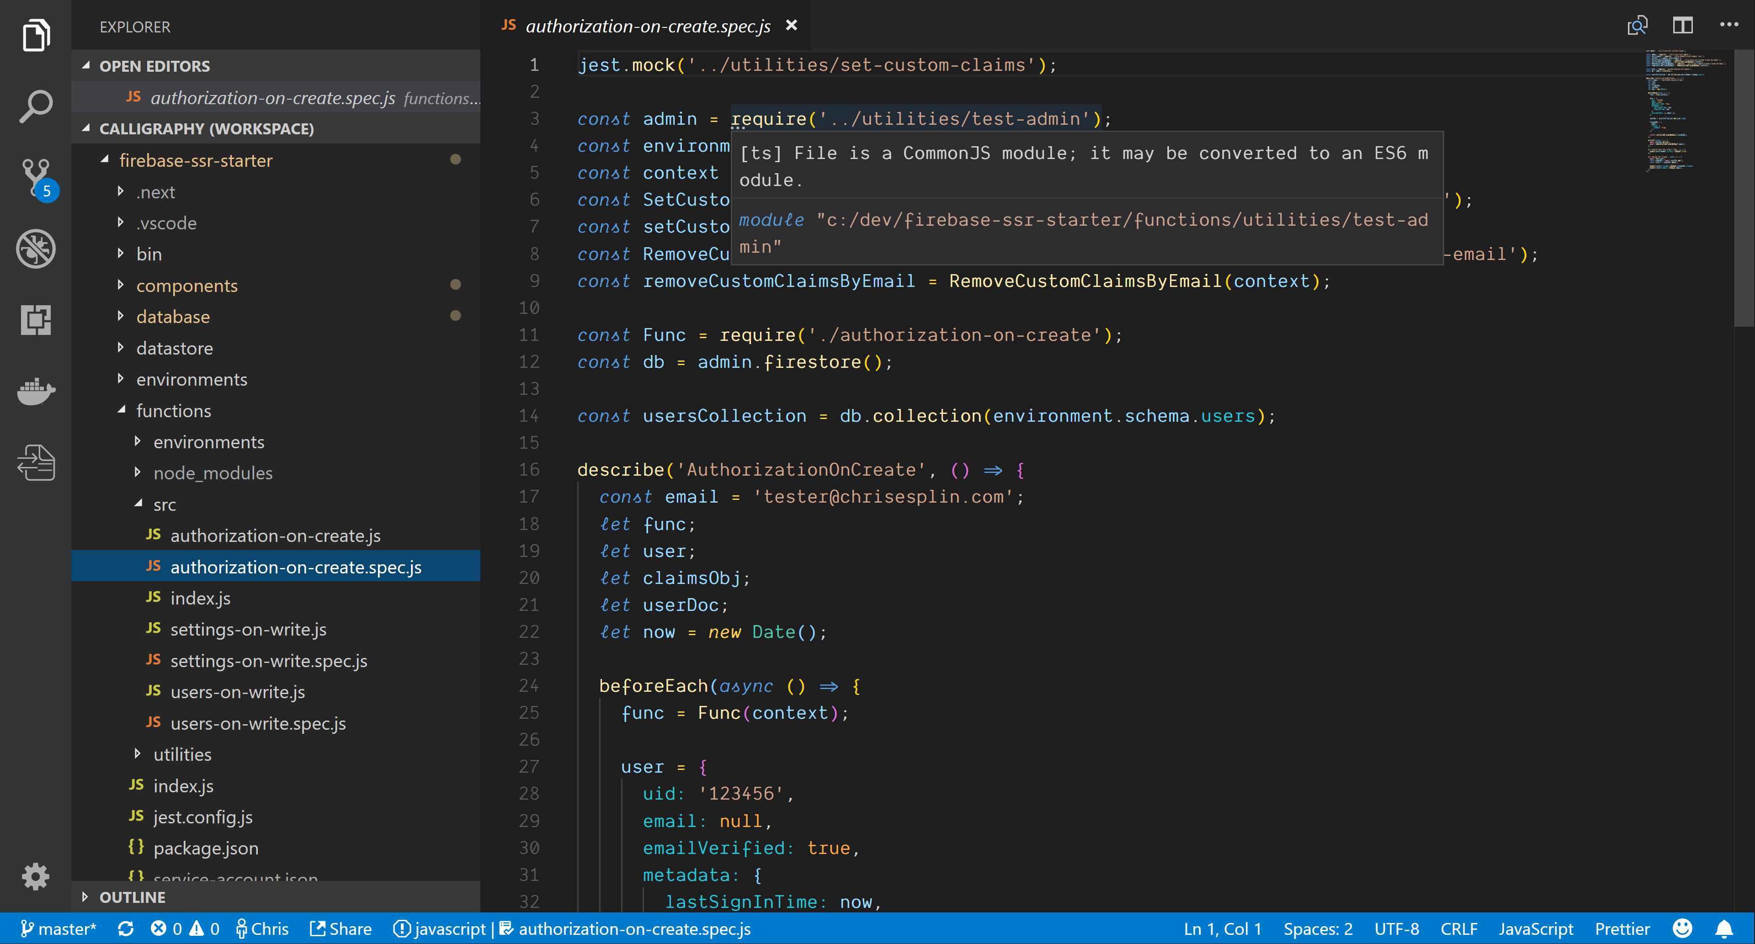Click the open changes search icon

pos(1637,26)
